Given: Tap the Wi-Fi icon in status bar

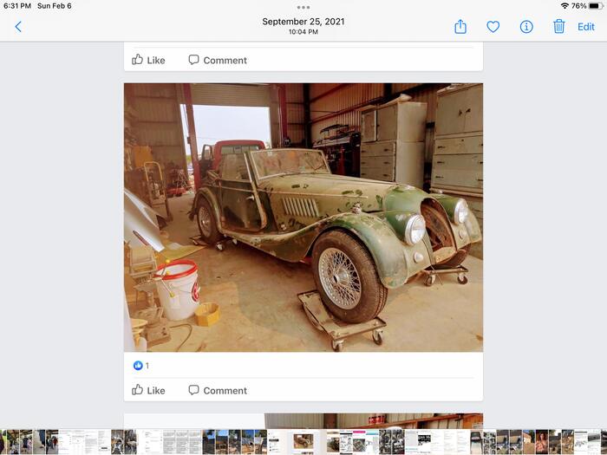Looking at the screenshot, I should (x=565, y=6).
